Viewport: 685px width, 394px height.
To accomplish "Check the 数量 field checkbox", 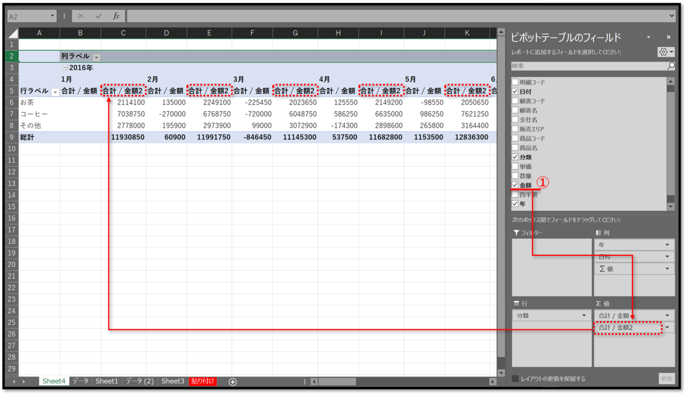I will pyautogui.click(x=515, y=176).
